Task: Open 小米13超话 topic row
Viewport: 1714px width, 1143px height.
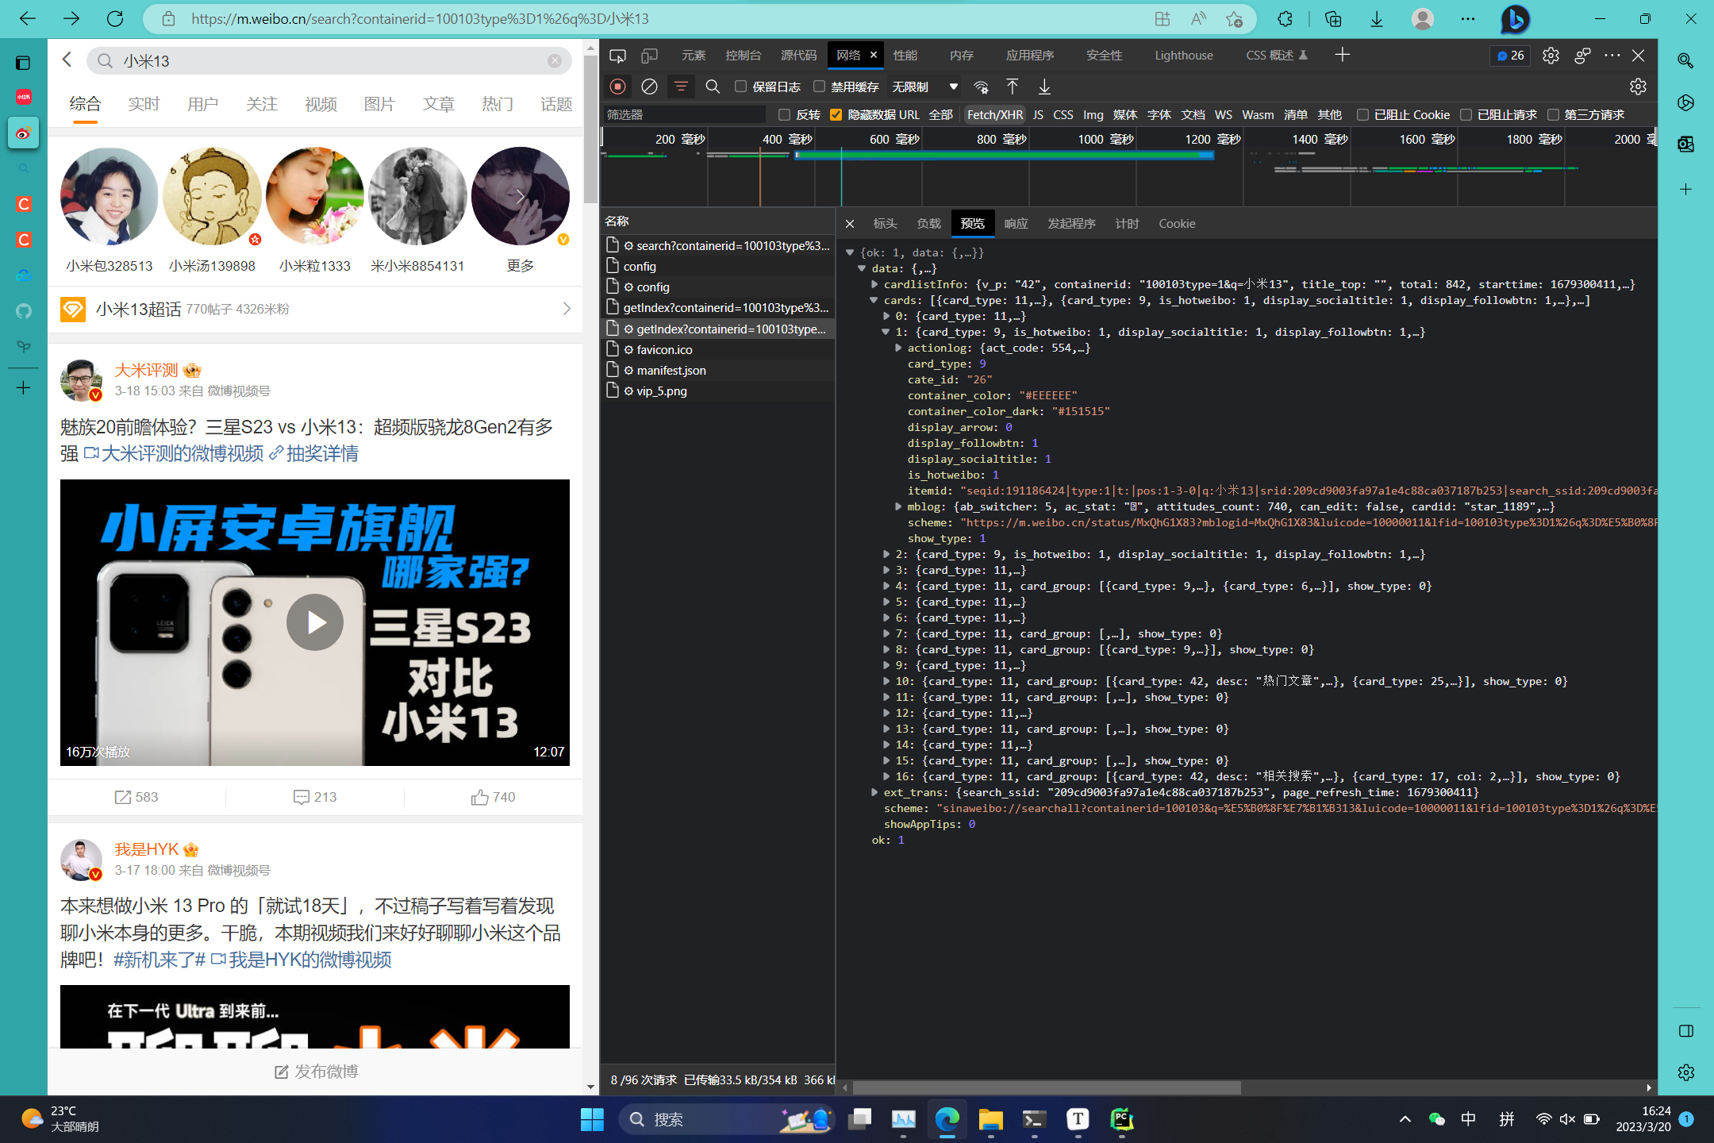Action: coord(315,309)
